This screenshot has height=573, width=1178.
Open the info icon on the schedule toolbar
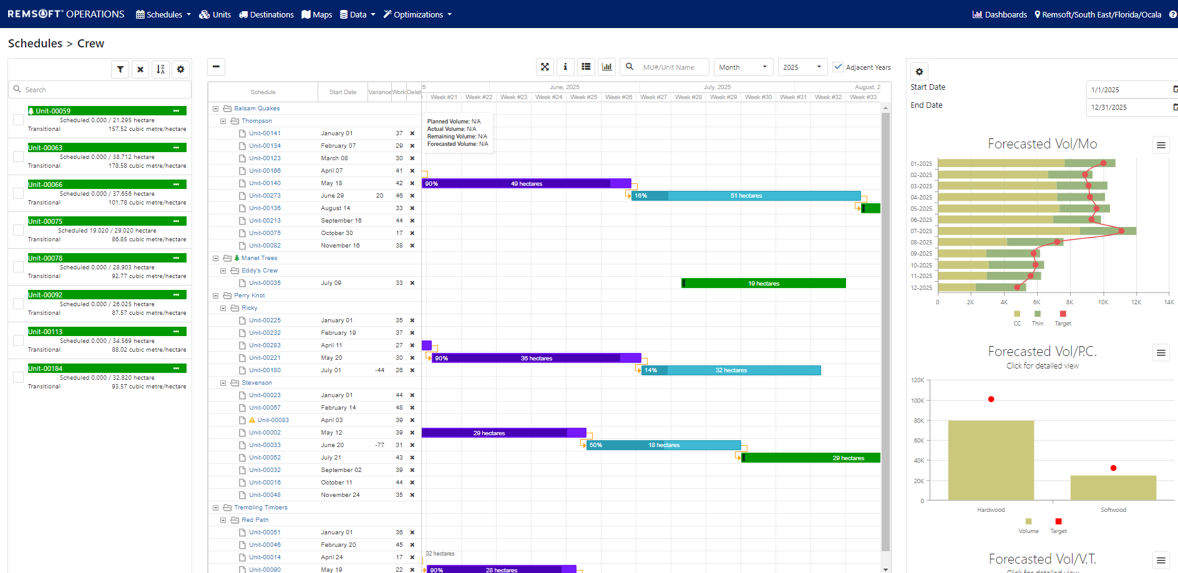(x=565, y=67)
